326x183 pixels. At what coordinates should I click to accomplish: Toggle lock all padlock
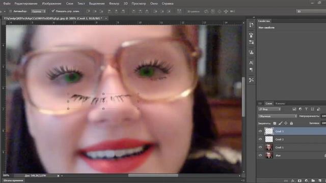pos(291,123)
